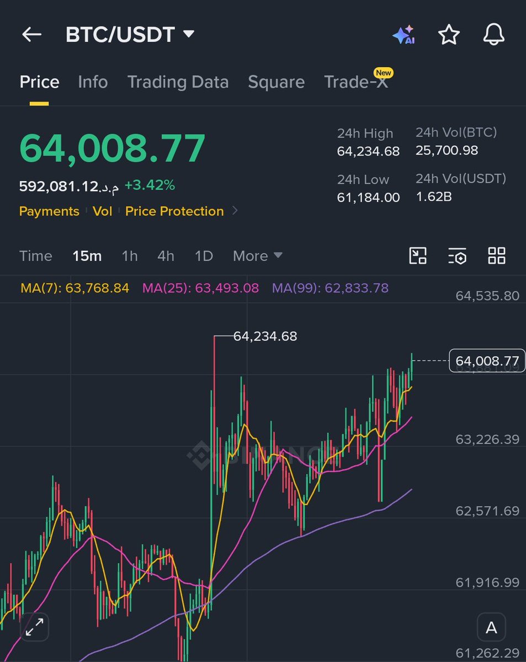Image resolution: width=526 pixels, height=662 pixels.
Task: Switch to the Info tab
Action: pos(93,82)
